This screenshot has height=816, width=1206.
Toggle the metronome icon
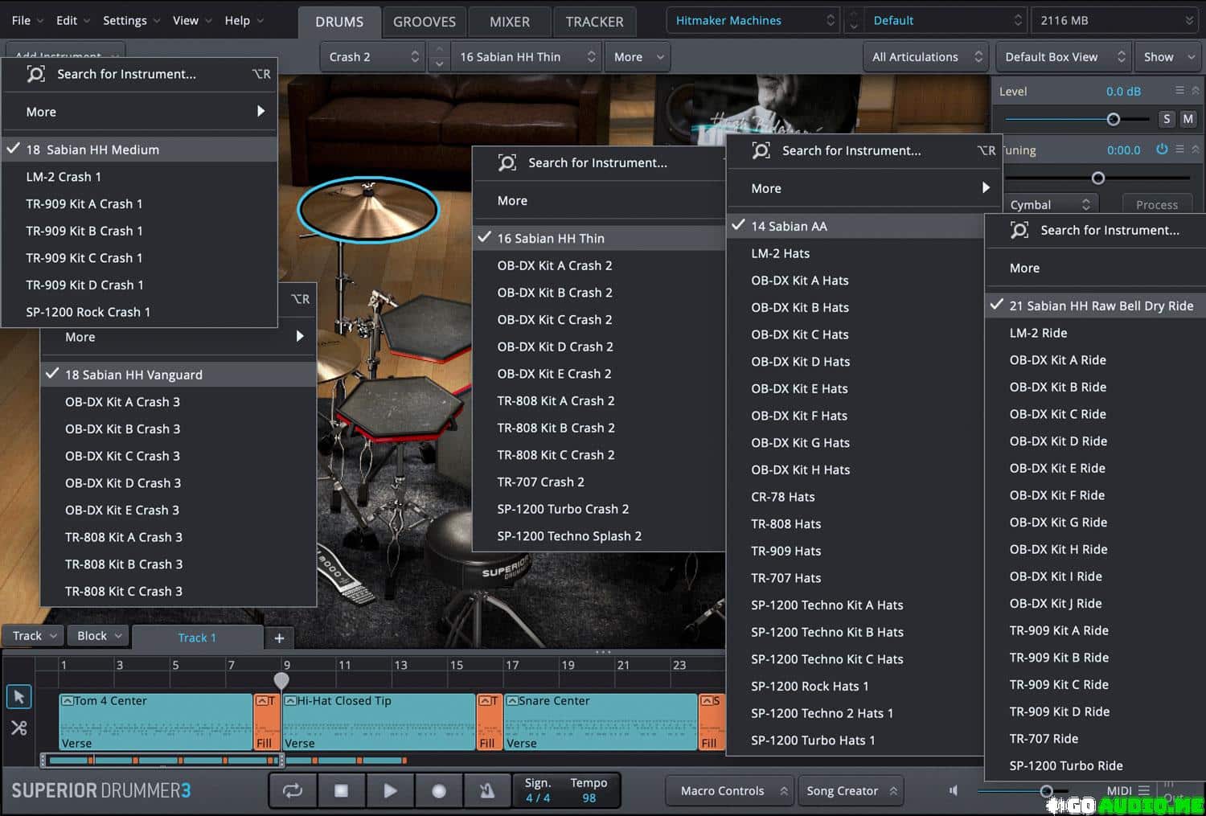[487, 791]
